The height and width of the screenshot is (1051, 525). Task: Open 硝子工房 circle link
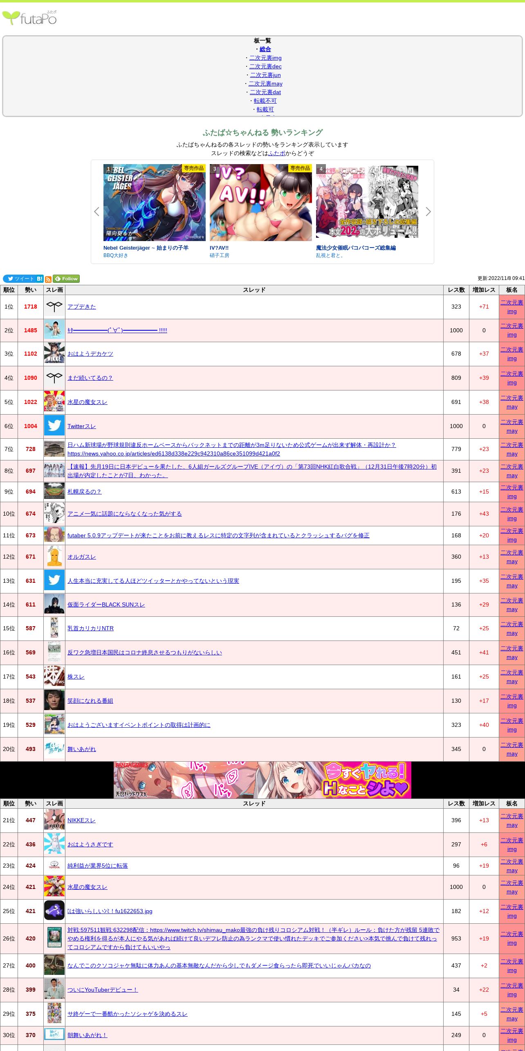click(x=220, y=255)
